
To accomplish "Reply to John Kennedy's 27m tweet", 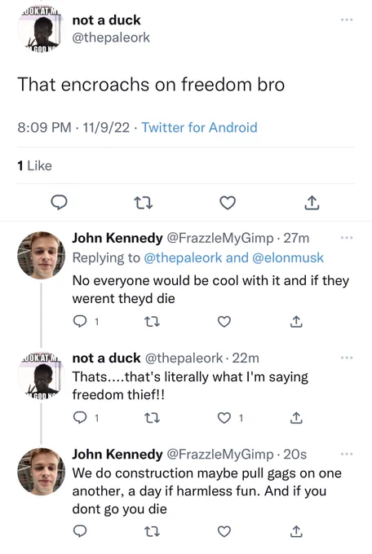I will tap(80, 321).
